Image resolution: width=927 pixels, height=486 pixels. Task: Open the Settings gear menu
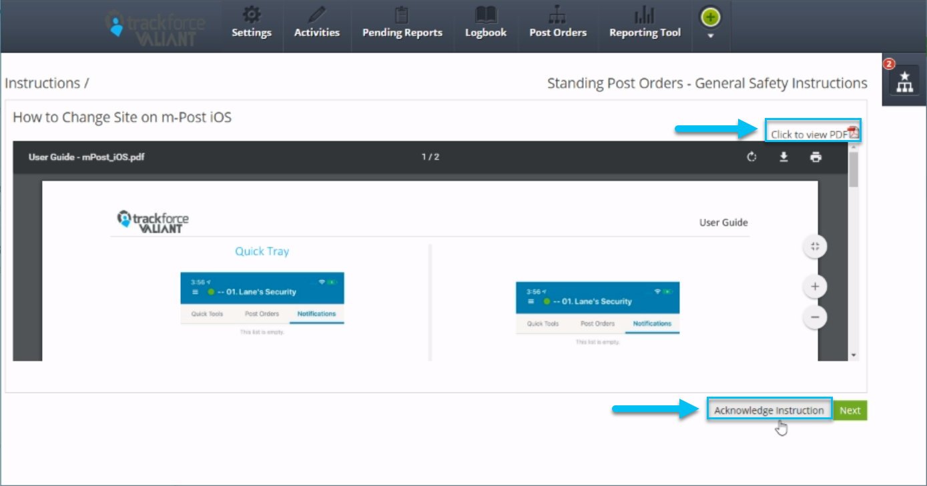click(252, 23)
